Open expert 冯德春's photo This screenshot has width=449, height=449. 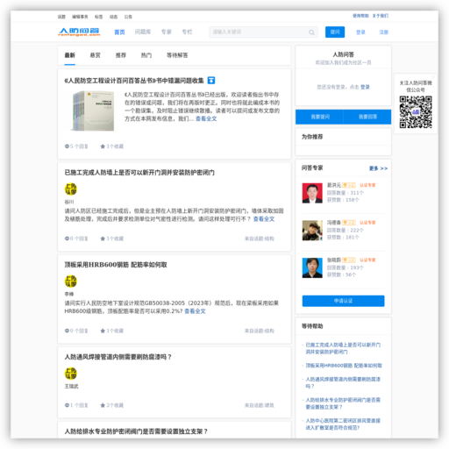312,231
